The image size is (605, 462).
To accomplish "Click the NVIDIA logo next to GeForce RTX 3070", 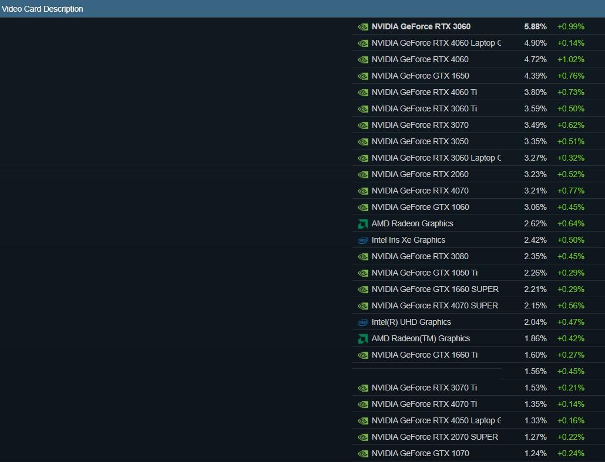I will [x=362, y=125].
